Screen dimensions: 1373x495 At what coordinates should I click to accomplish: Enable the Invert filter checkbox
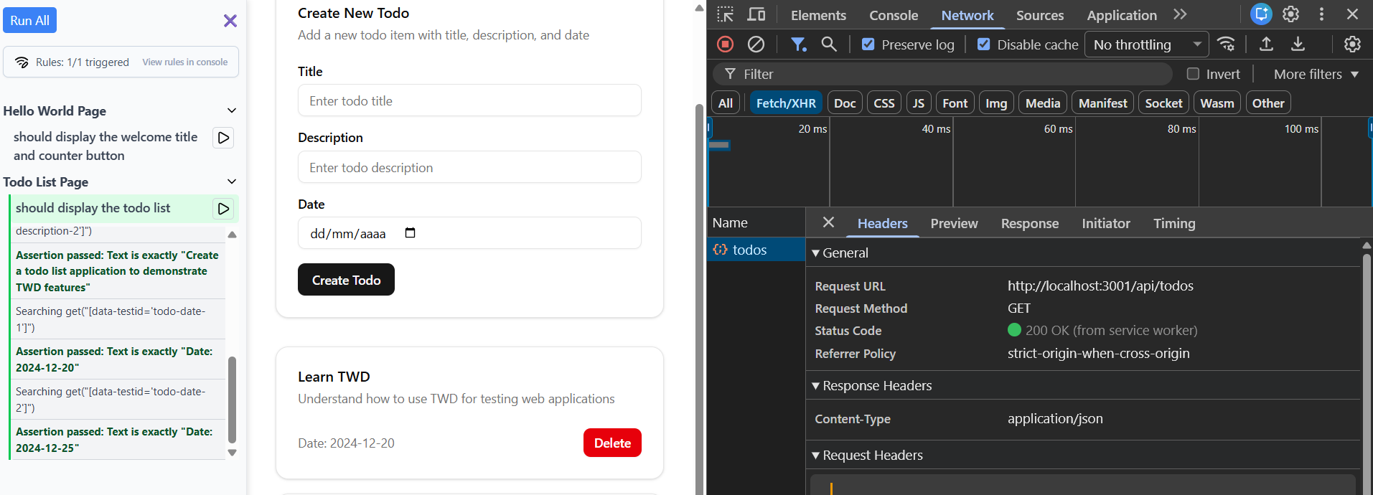1193,74
